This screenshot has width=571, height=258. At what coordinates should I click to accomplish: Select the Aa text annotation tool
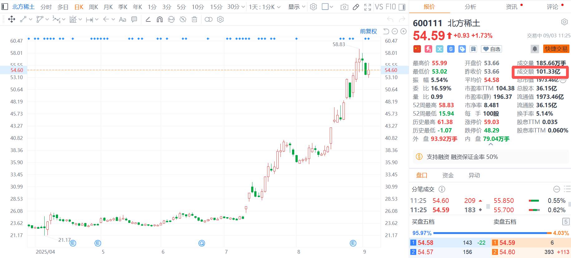pos(123,19)
